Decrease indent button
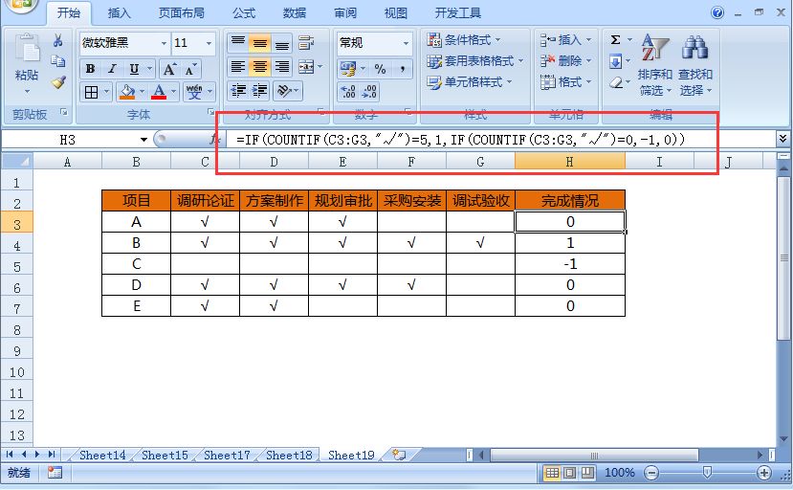Screen dimensions: 793x490 238,91
